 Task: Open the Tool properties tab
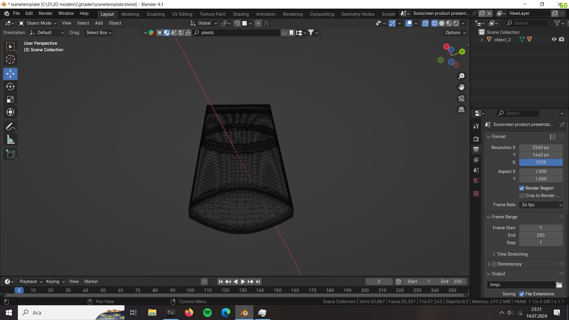pos(476,126)
